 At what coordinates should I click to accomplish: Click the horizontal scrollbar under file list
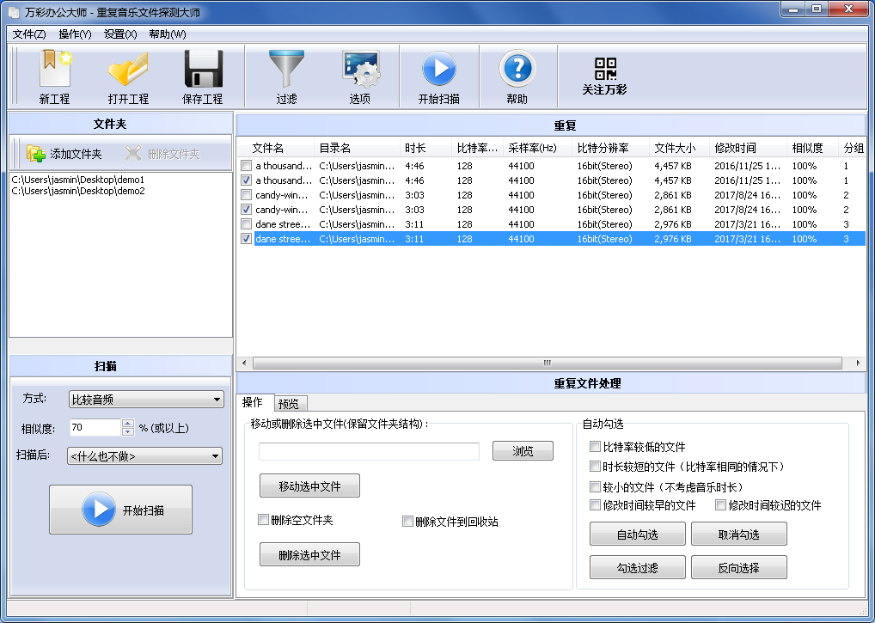[546, 363]
